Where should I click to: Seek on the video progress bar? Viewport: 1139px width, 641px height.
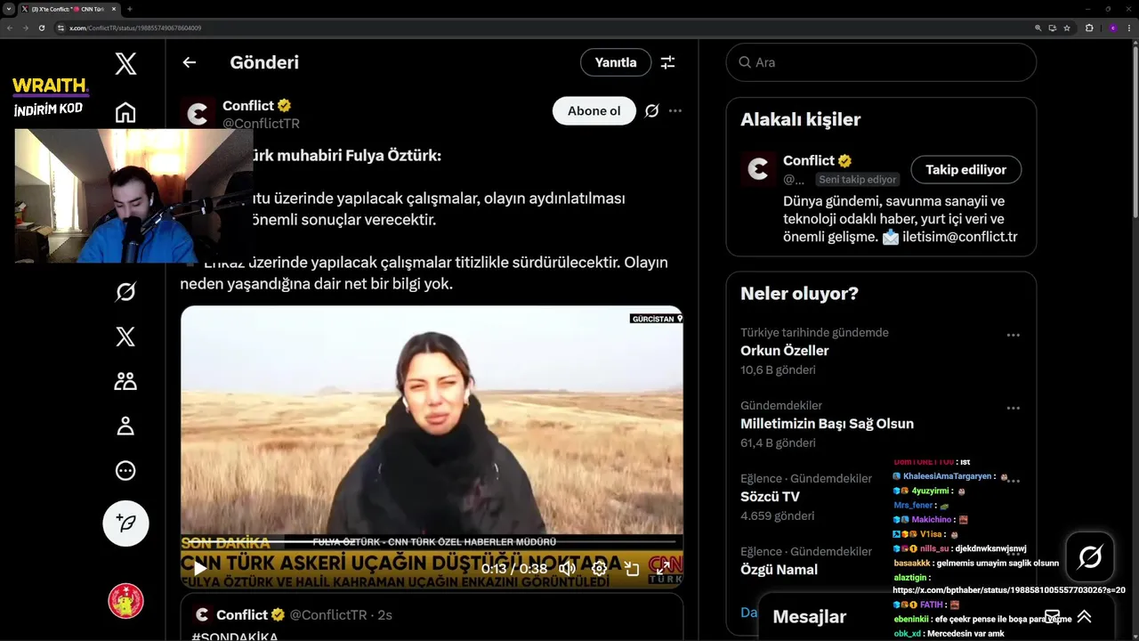432,541
